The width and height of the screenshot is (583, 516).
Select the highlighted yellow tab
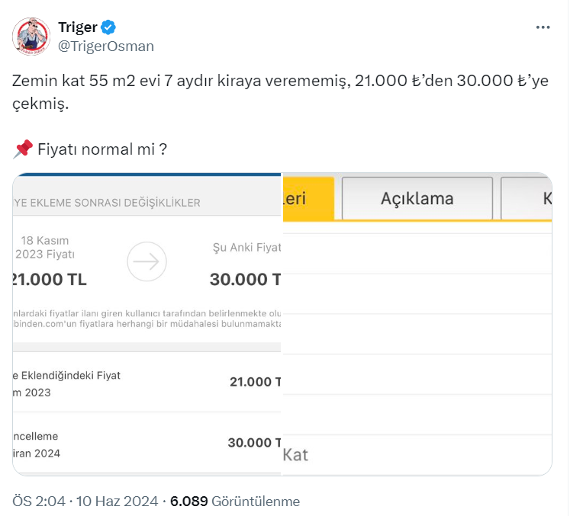(308, 199)
